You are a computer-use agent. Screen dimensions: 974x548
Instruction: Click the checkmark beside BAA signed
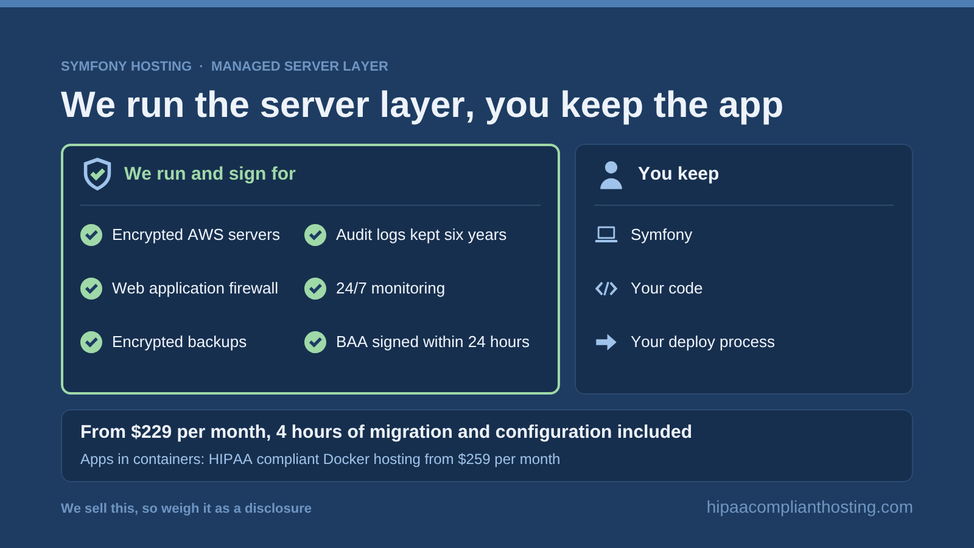click(x=315, y=342)
